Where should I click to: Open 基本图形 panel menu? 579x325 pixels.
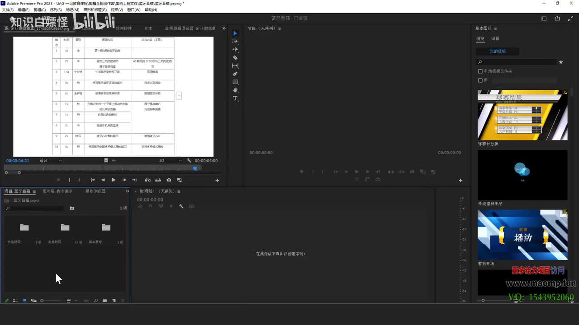(x=496, y=28)
